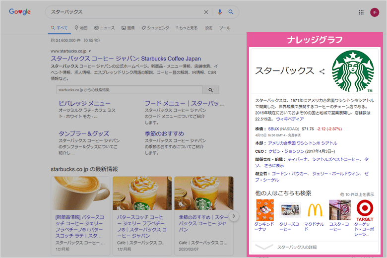Open the ティバーナ link
387x258 pixels.
297,159
